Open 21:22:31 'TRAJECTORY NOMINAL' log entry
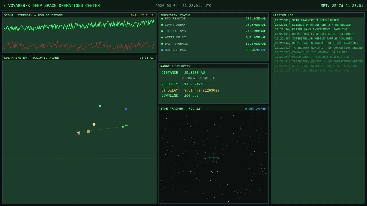The width and height of the screenshot is (367, 206). (x=318, y=62)
